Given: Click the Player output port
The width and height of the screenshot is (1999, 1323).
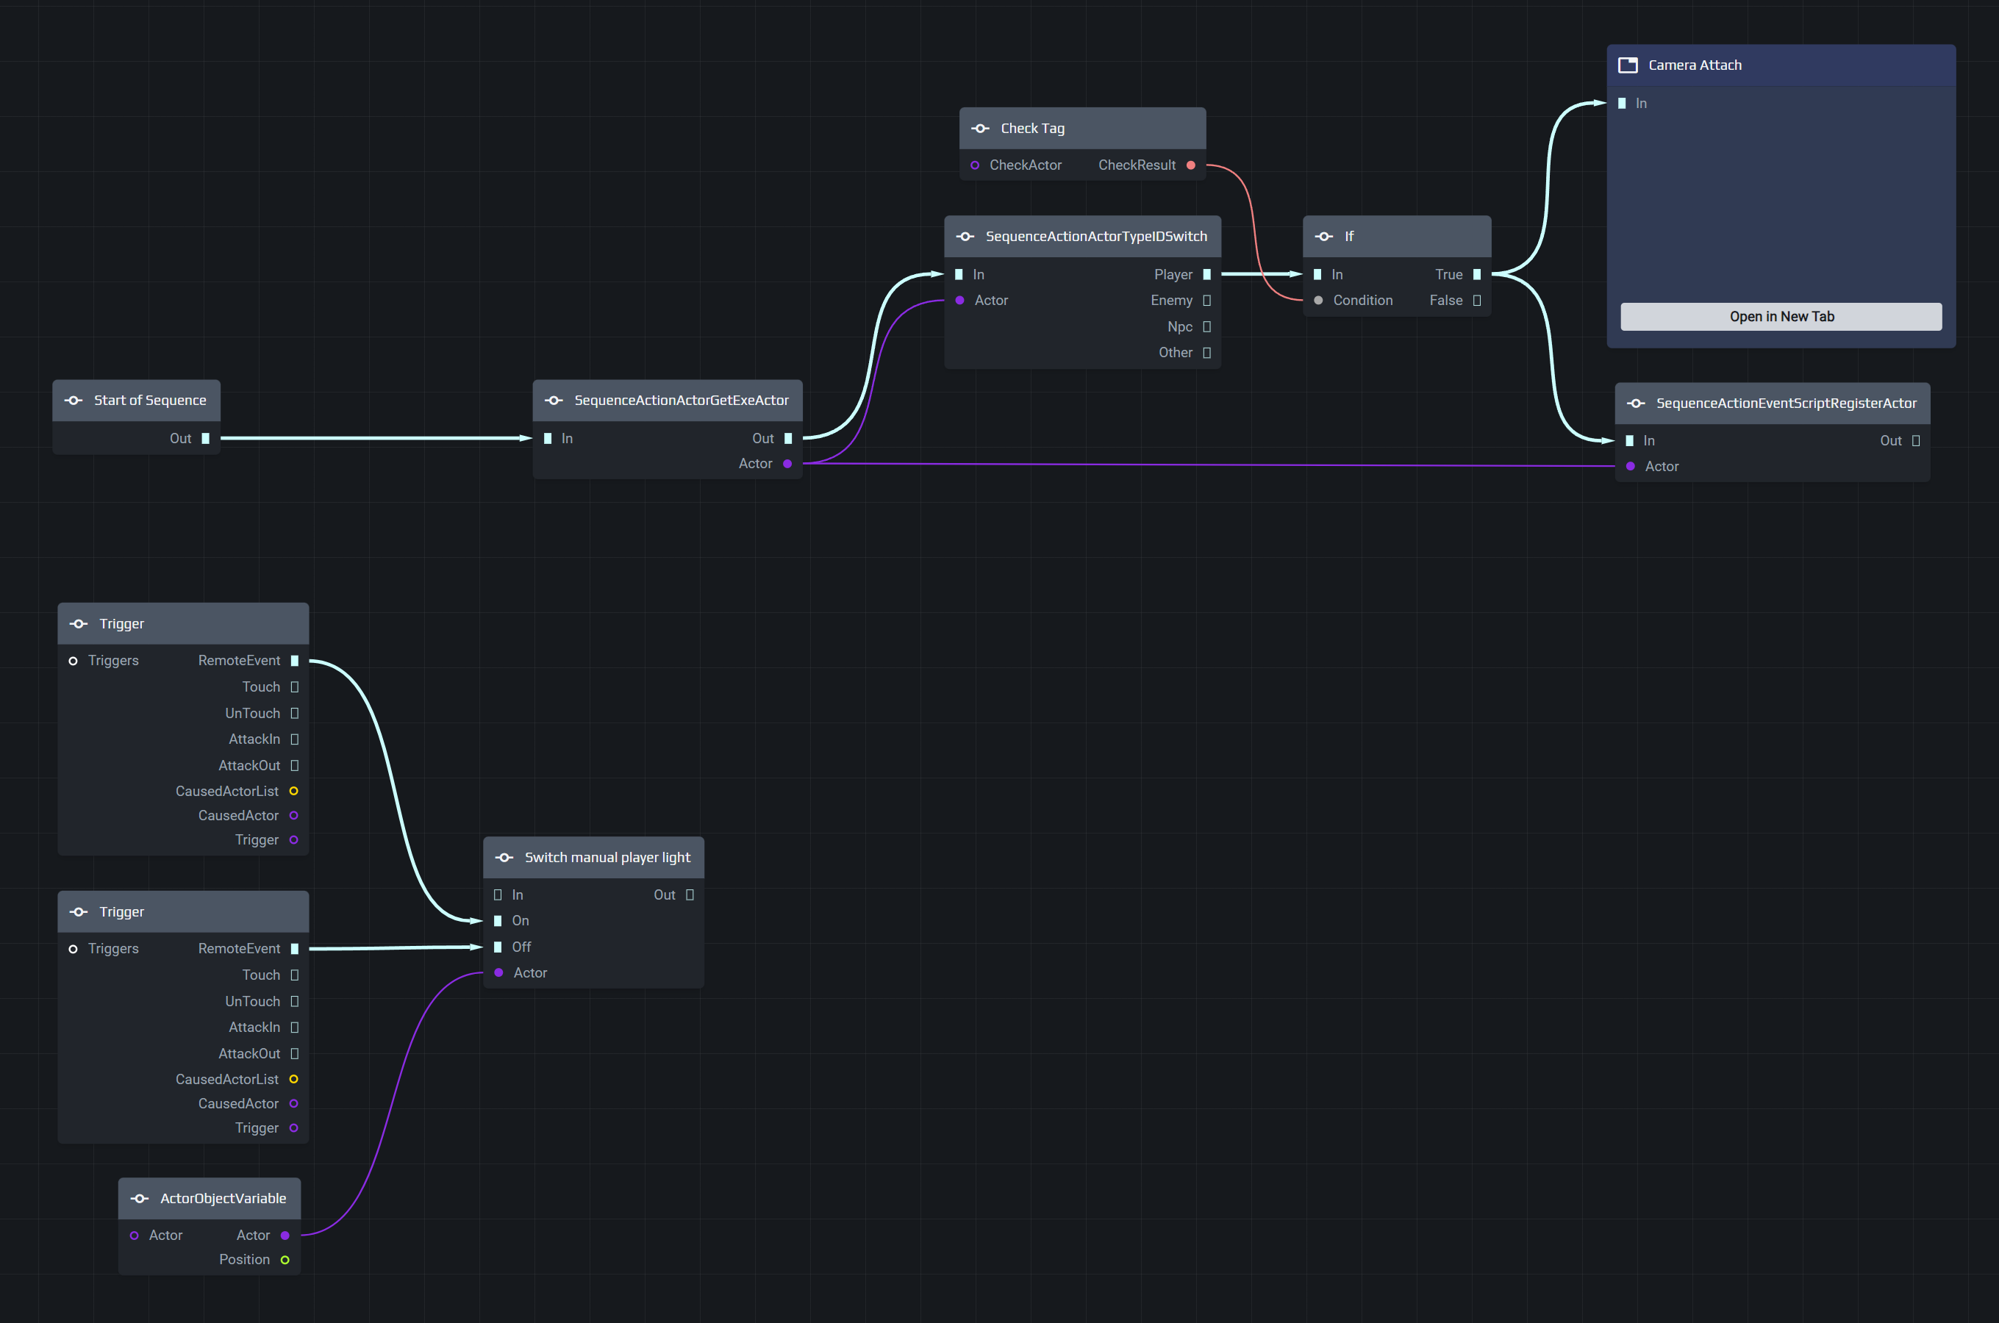Looking at the screenshot, I should click(1206, 274).
